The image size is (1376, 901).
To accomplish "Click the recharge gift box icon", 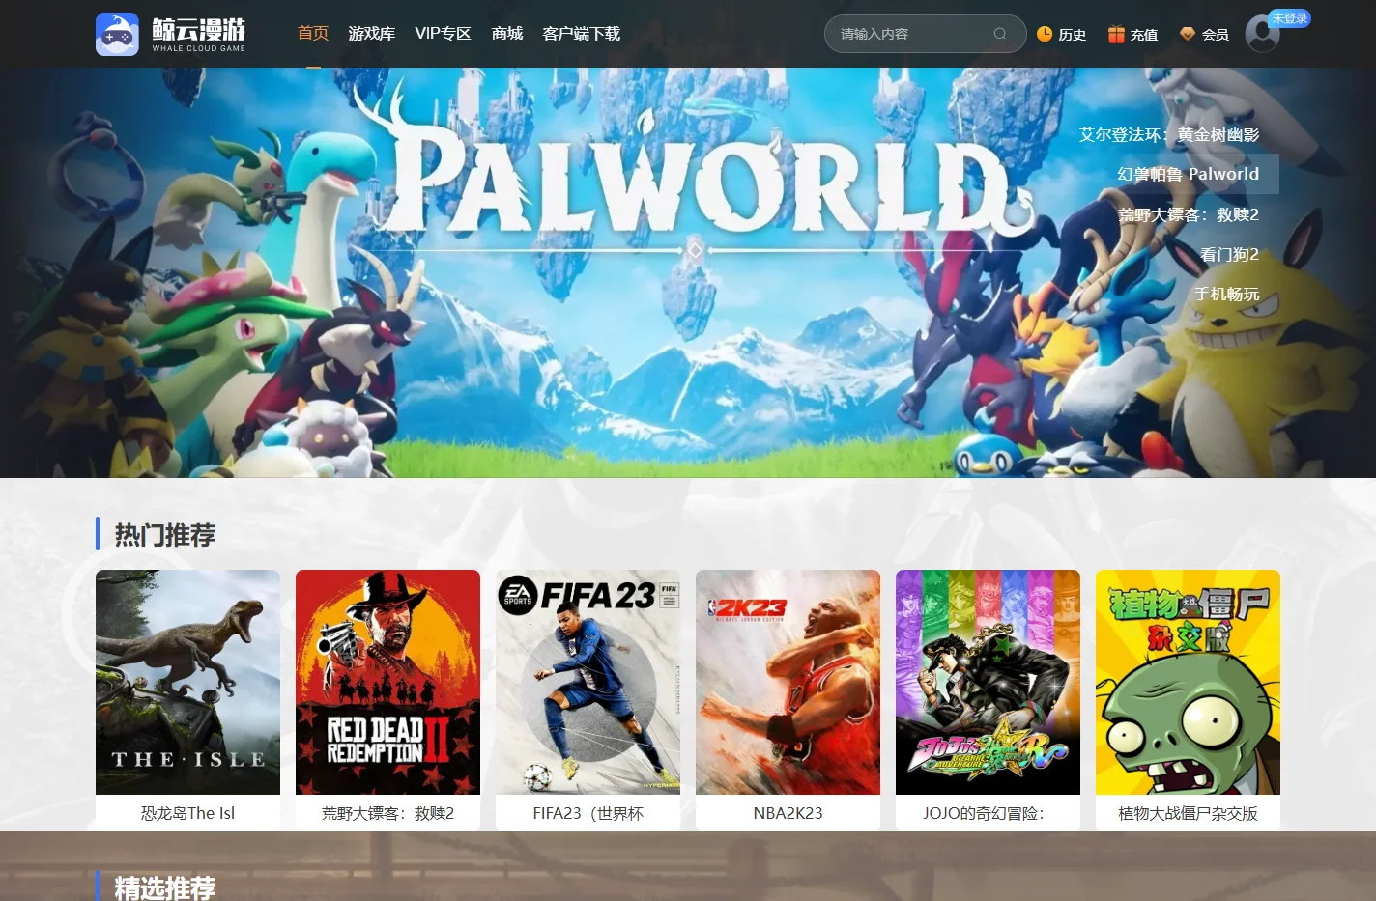I will click(1116, 34).
